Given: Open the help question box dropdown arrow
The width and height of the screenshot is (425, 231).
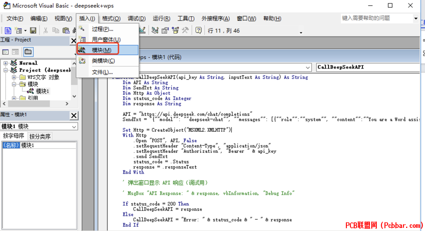Looking at the screenshot, I should [416, 18].
